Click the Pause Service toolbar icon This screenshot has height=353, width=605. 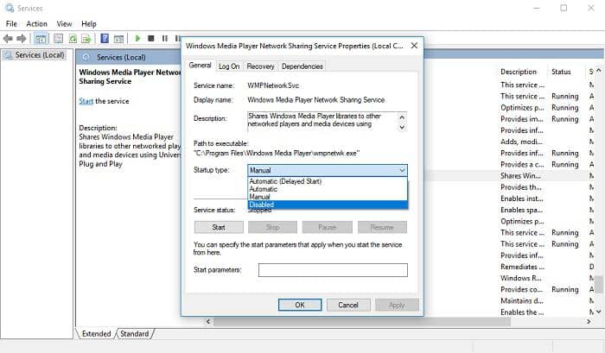point(165,38)
